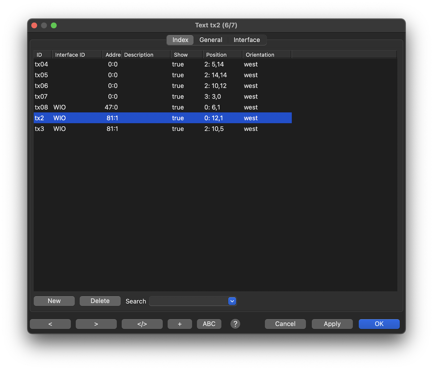Confirm with the OK button

(x=379, y=324)
